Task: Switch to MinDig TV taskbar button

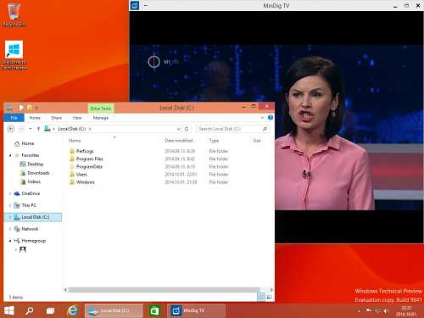Action: click(197, 310)
